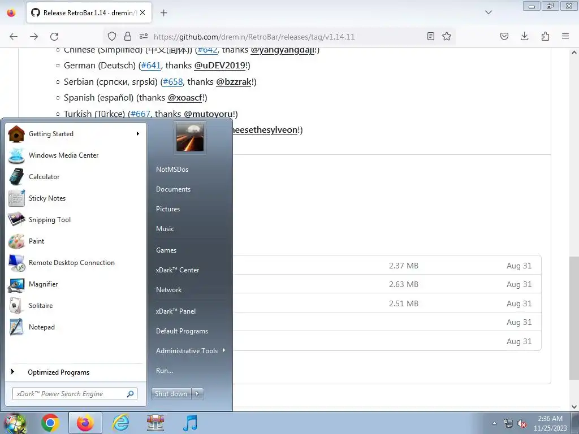579x434 pixels.
Task: Open Solitaire from Start menu
Action: 76,306
